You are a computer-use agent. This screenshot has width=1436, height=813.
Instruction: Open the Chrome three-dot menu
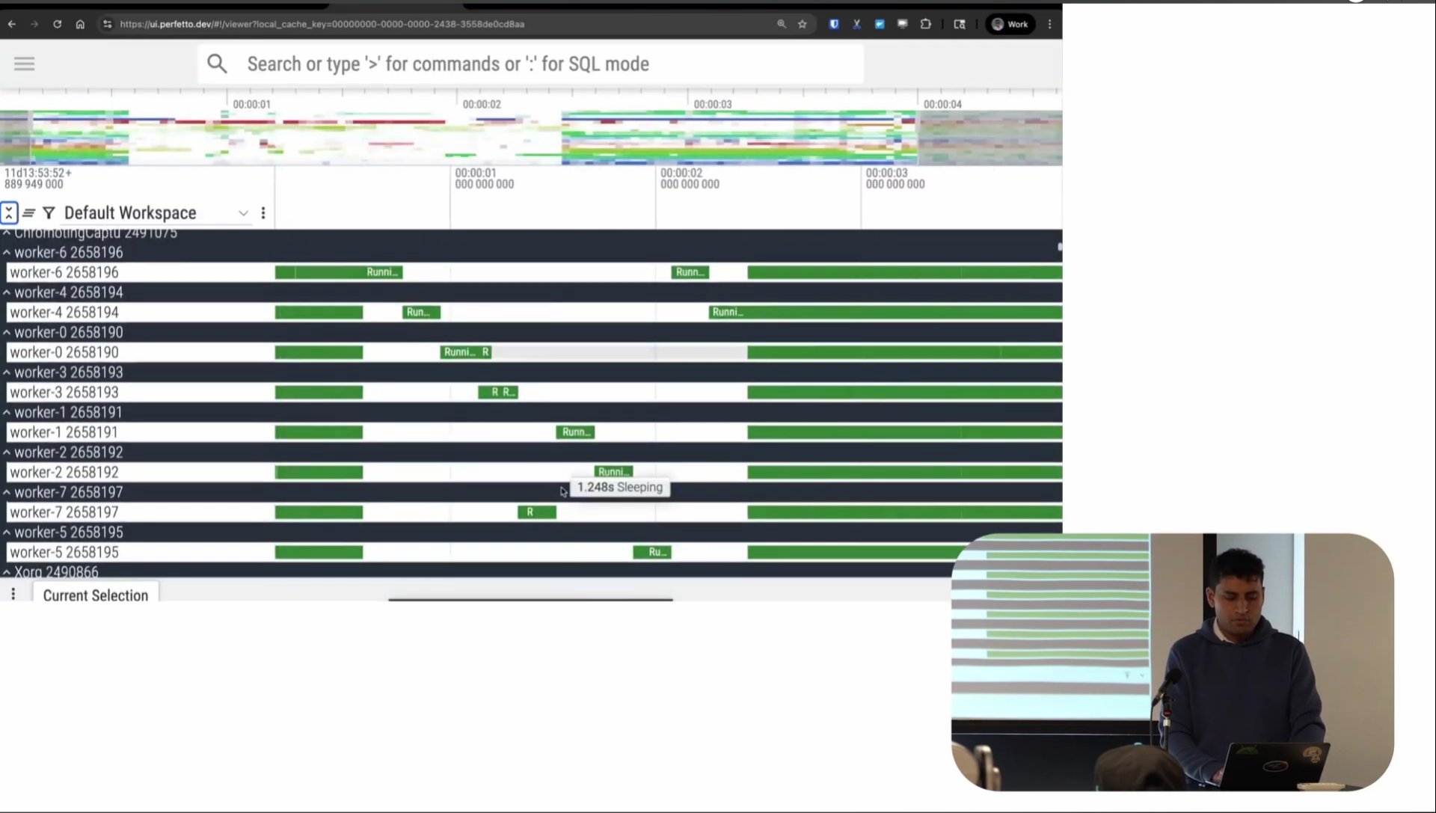pos(1050,24)
